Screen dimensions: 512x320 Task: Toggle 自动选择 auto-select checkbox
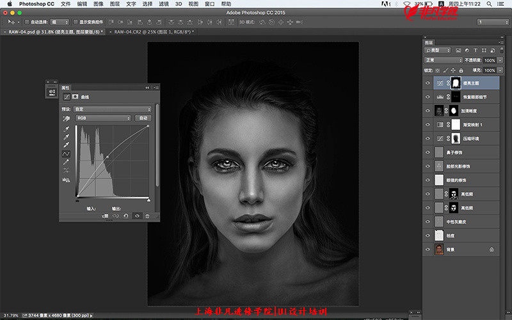pos(27,22)
